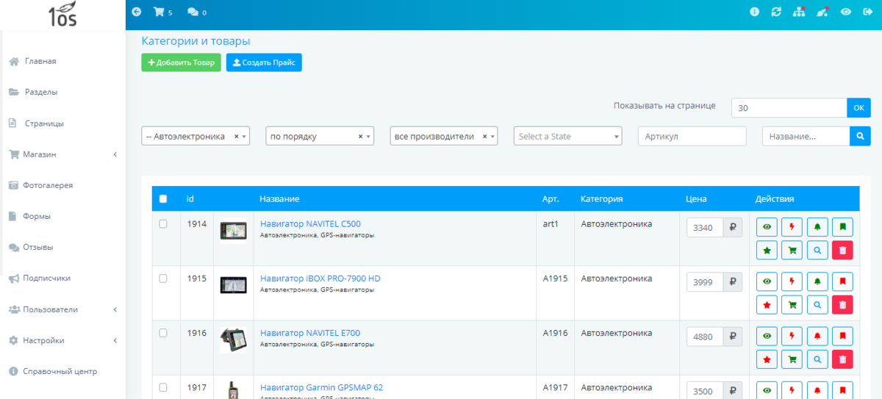882x399 pixels.
Task: Click the Артикул input field
Action: point(692,136)
